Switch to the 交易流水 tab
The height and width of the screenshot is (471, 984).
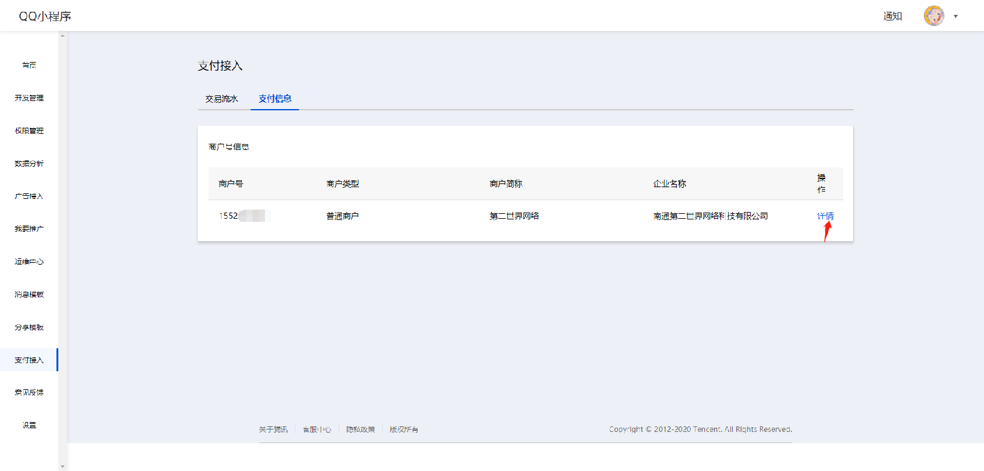click(x=221, y=99)
